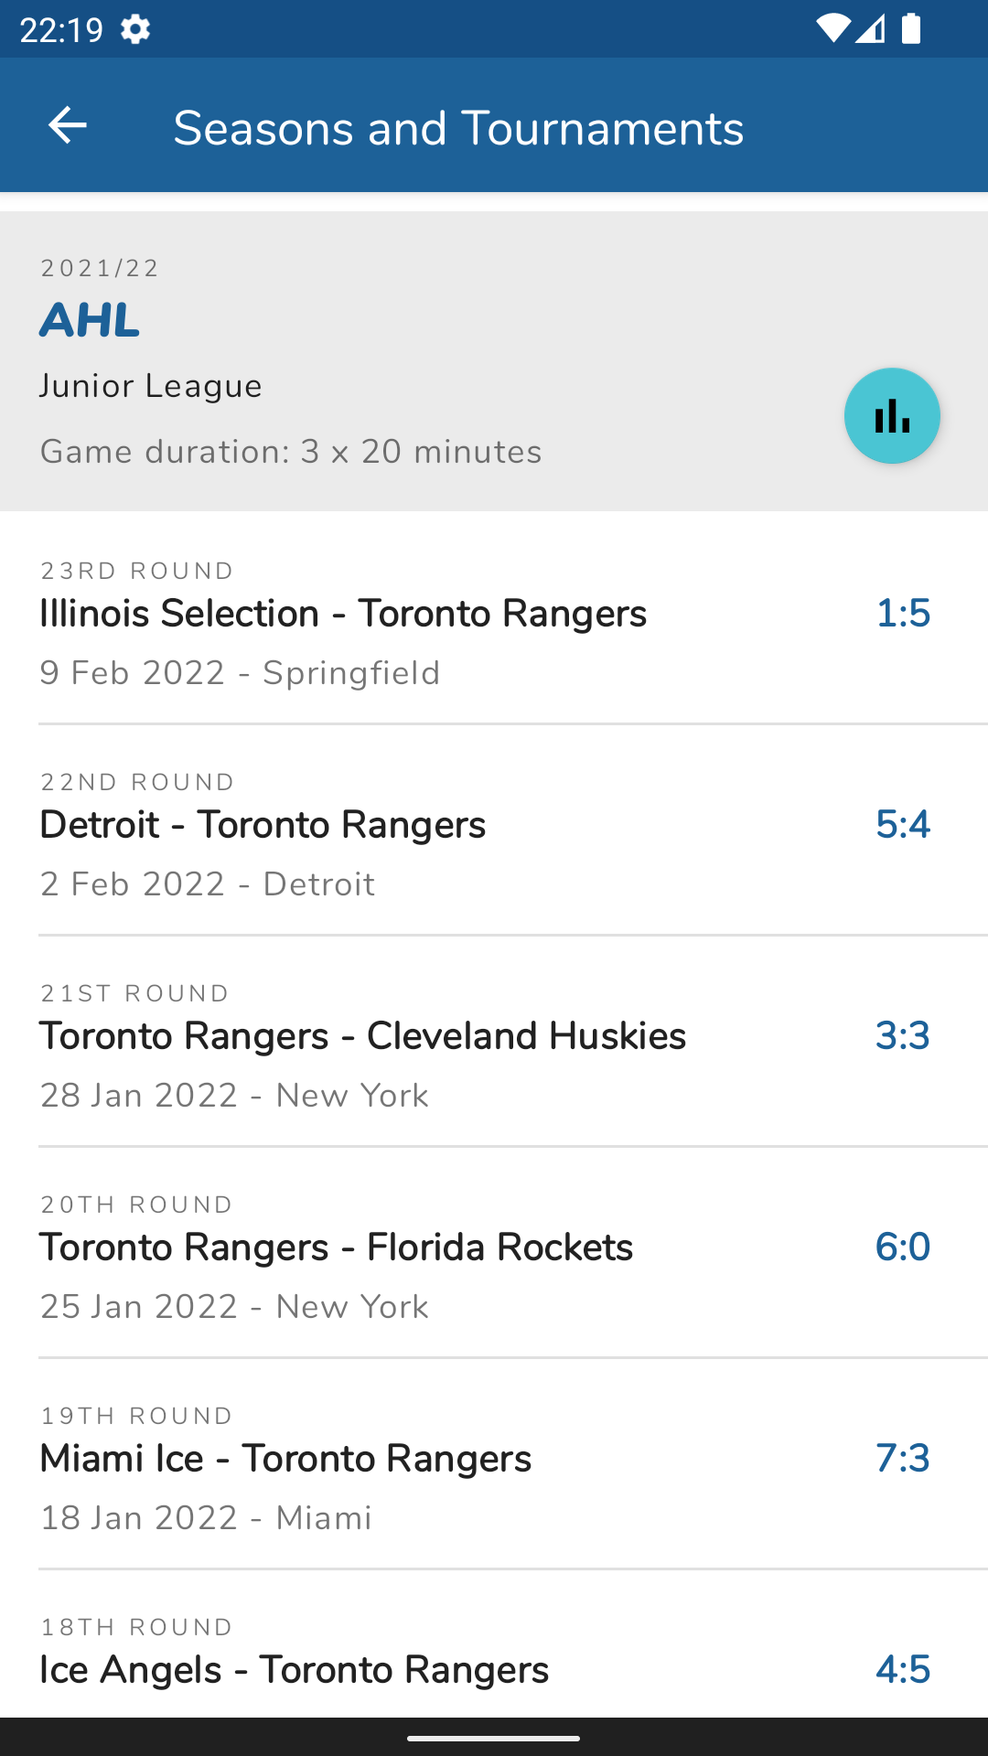Tap the Wi-Fi signal status icon
Viewport: 988px width, 1756px height.
tap(832, 29)
